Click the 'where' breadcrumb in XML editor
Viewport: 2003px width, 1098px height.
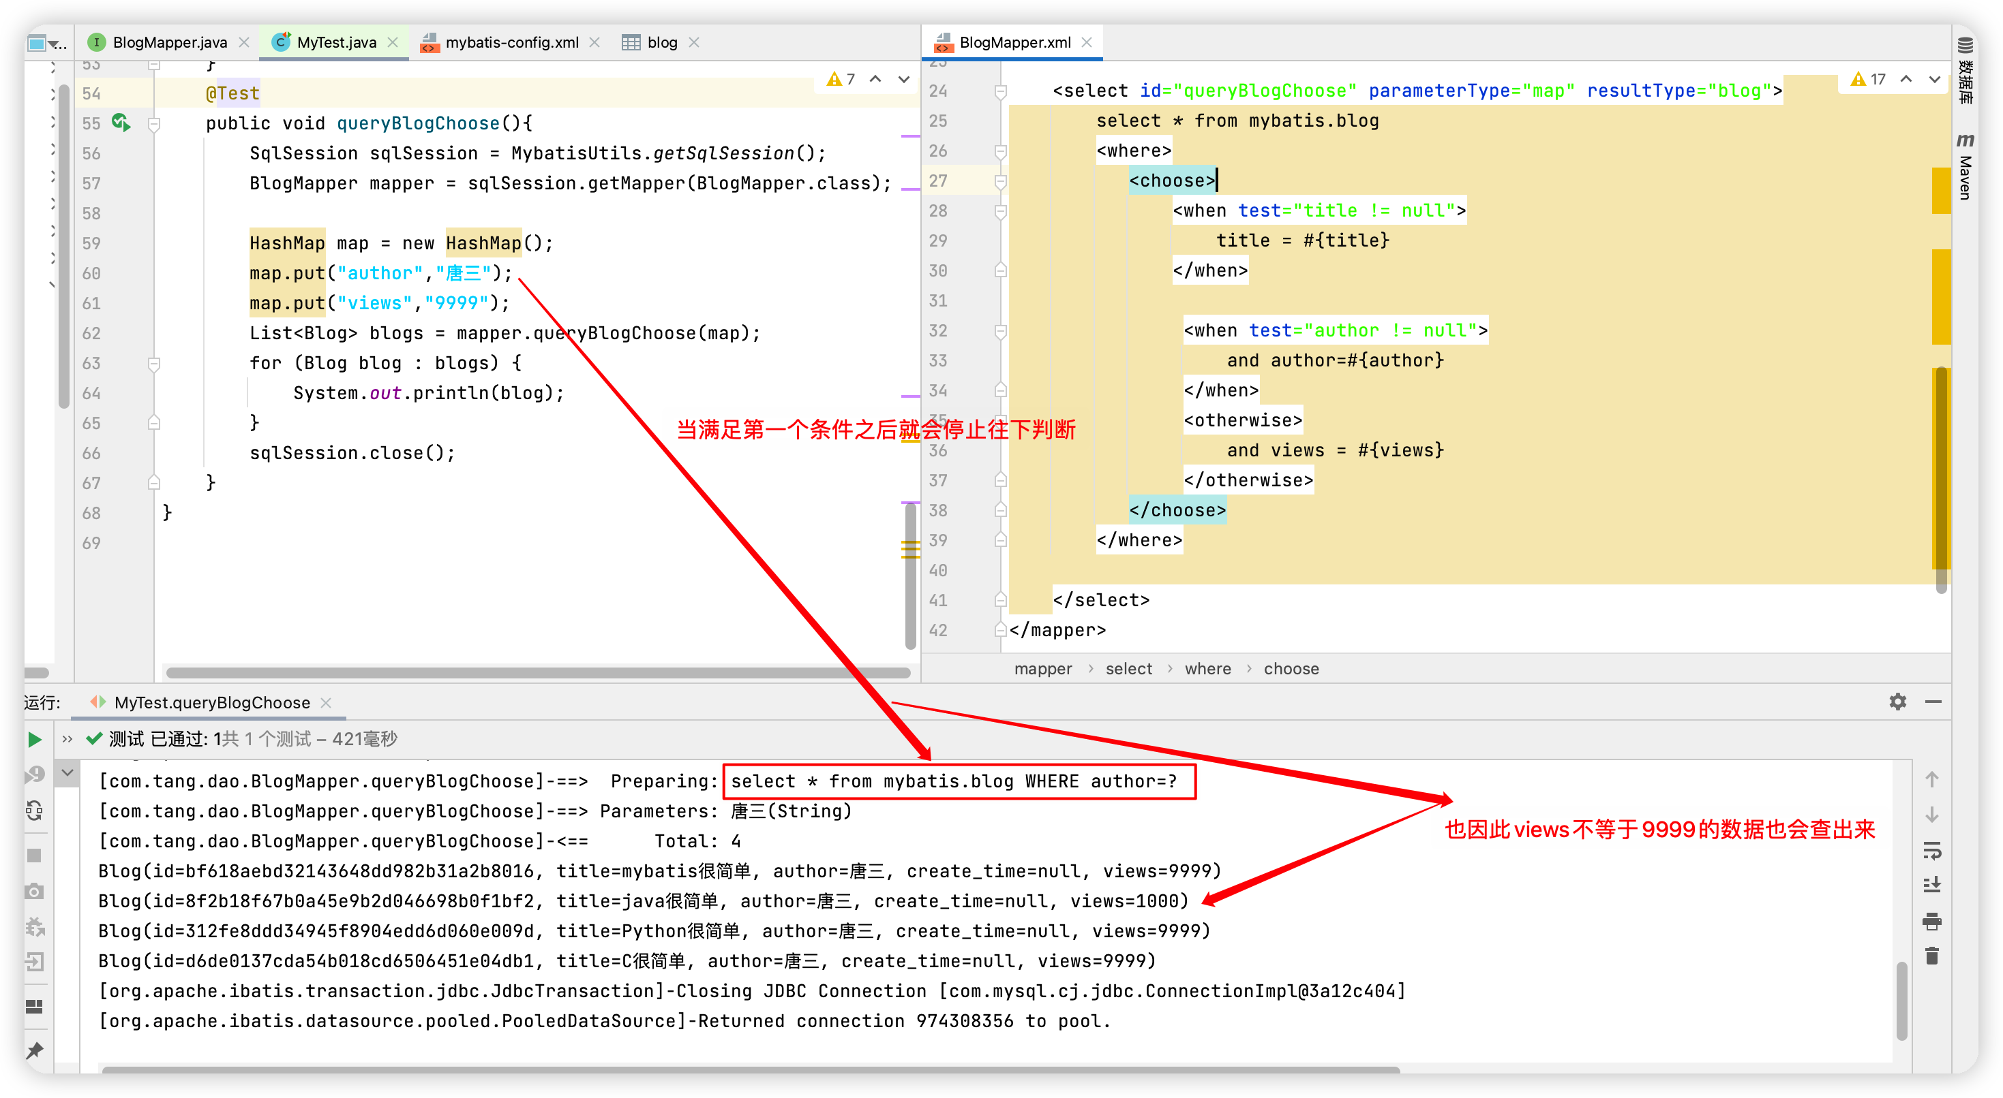[1207, 668]
